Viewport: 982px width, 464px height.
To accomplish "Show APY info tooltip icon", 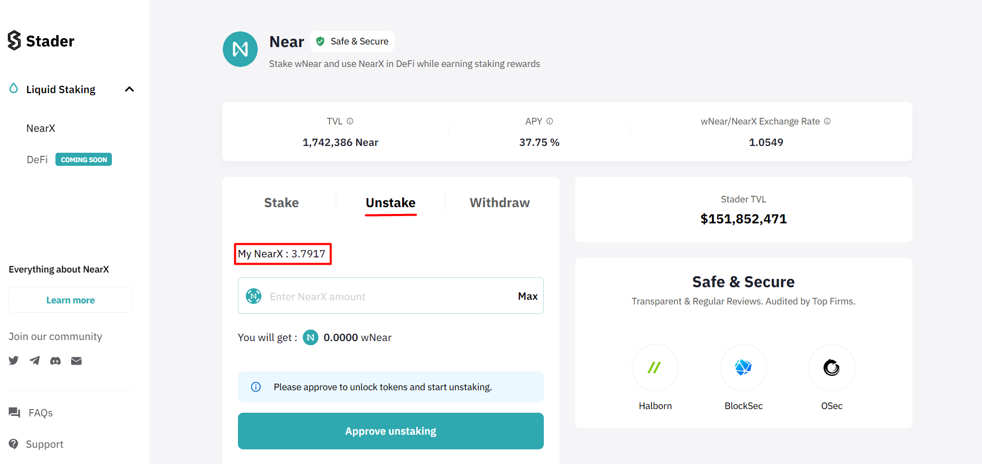I will pyautogui.click(x=550, y=121).
